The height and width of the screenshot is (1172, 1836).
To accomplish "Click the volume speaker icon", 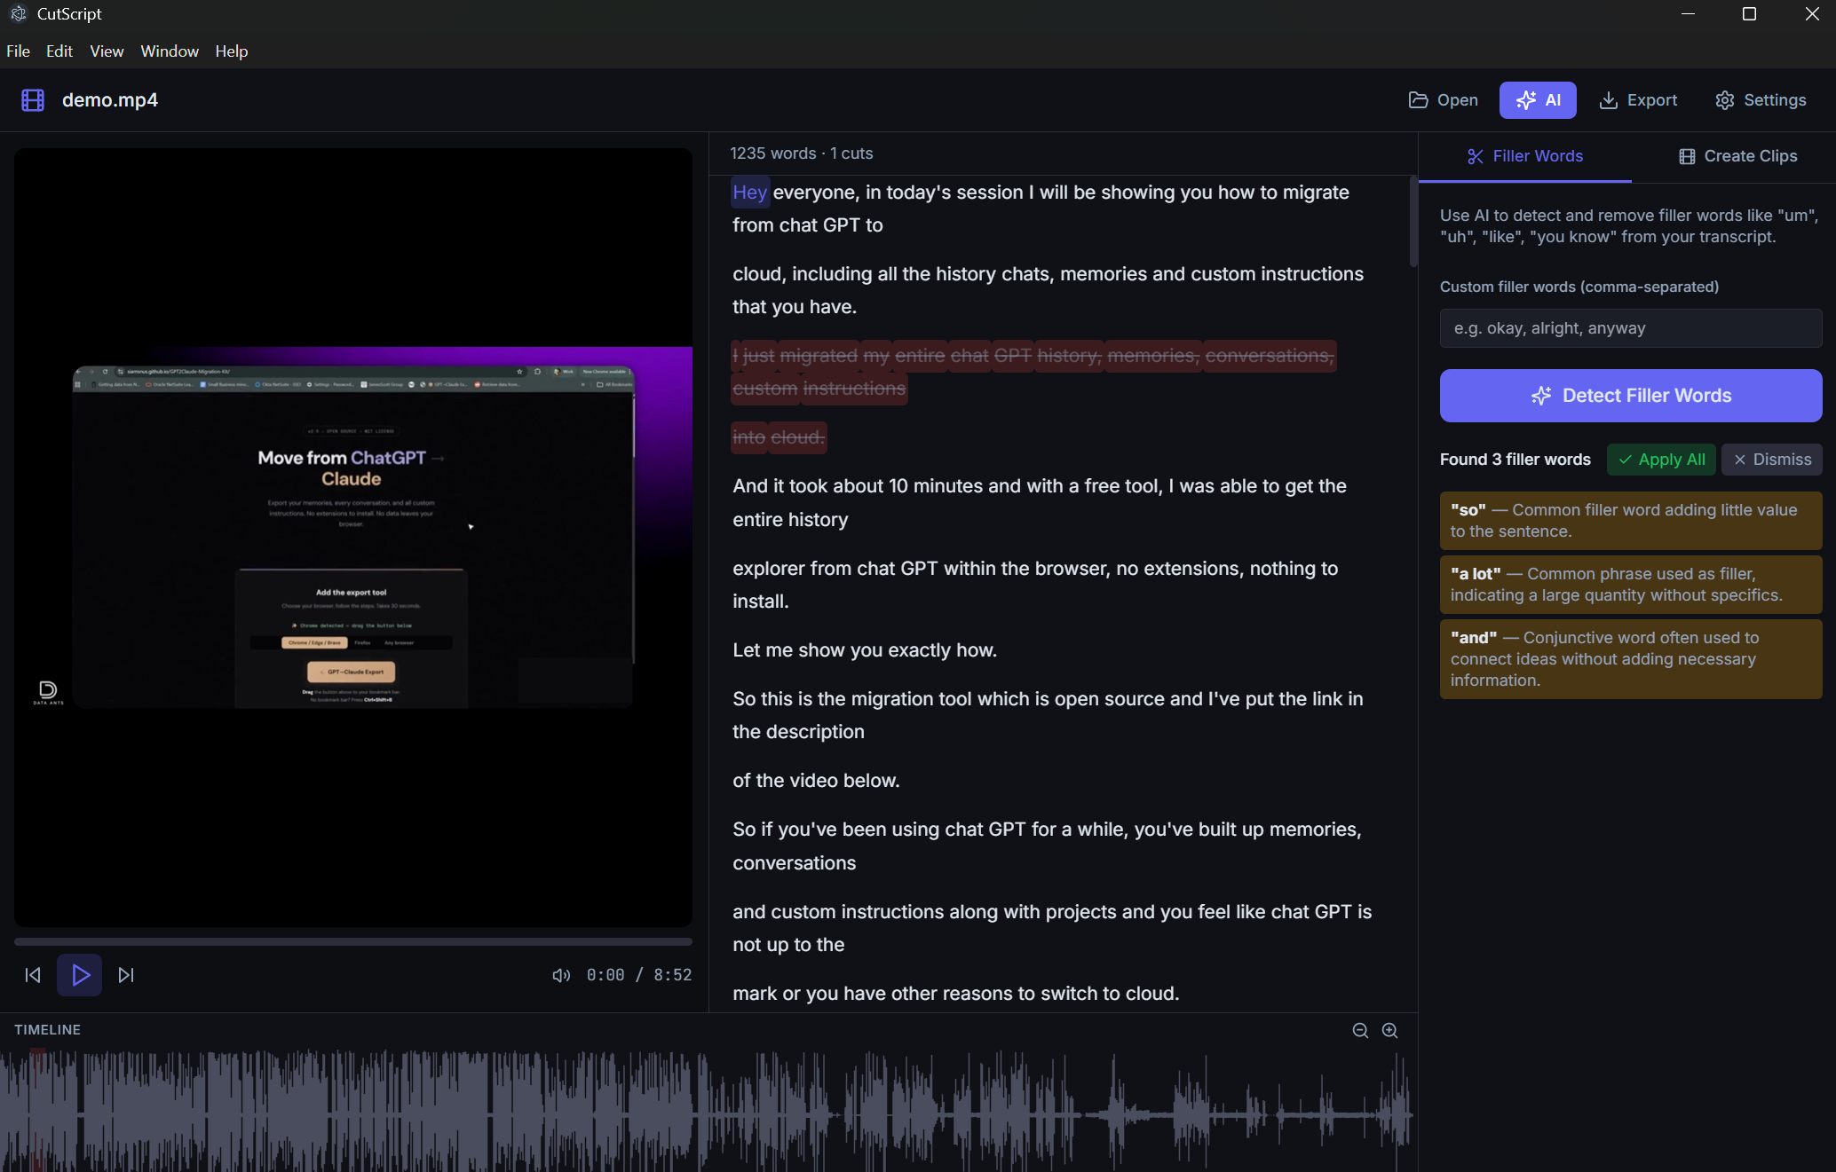I will click(x=561, y=974).
